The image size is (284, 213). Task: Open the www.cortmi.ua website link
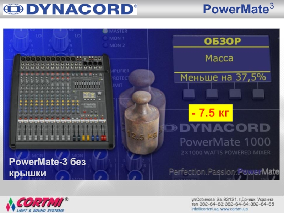tap(234, 209)
